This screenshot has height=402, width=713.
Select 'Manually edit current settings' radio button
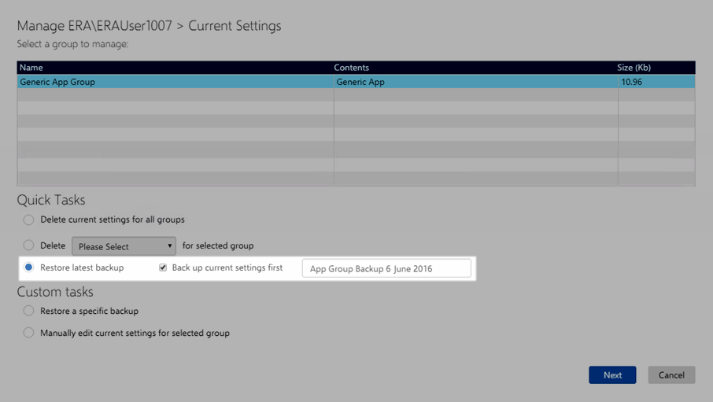tap(29, 333)
